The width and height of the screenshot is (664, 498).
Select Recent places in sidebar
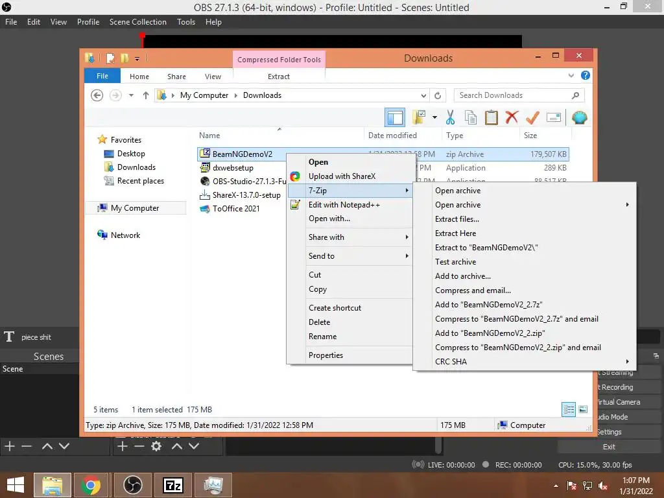140,181
